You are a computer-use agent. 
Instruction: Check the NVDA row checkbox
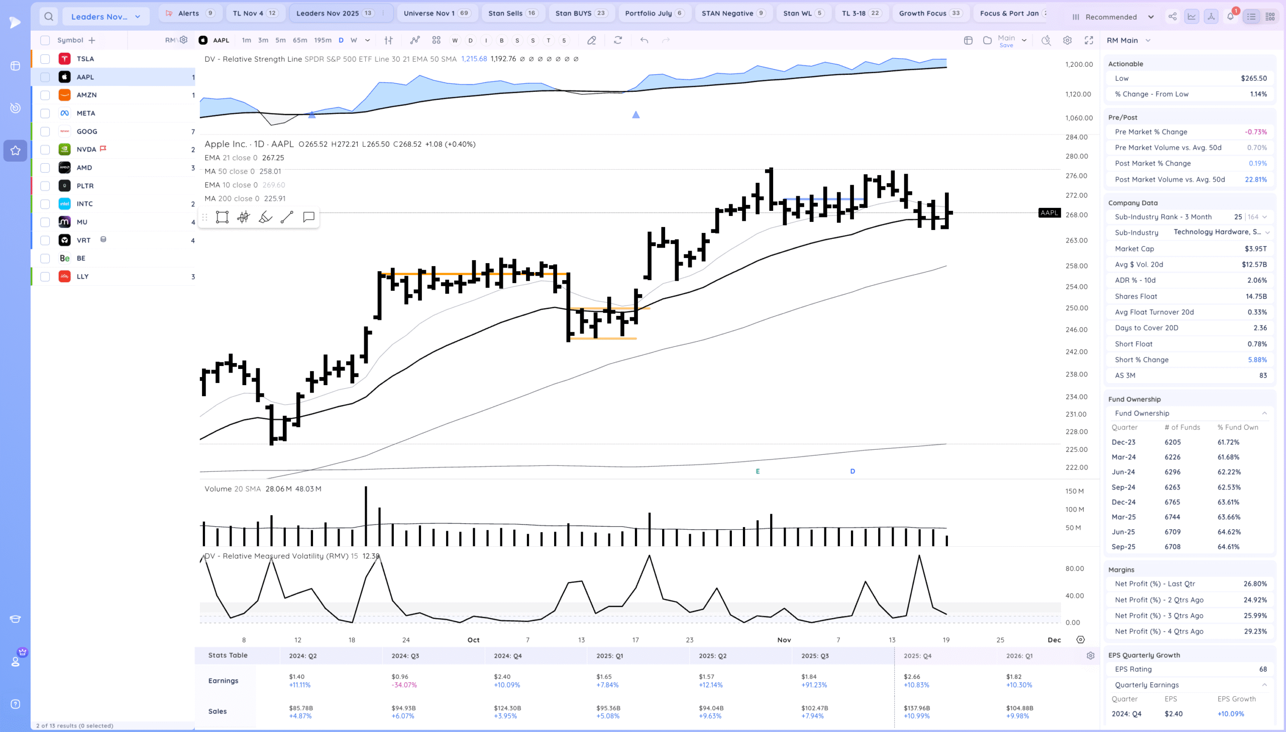point(45,149)
